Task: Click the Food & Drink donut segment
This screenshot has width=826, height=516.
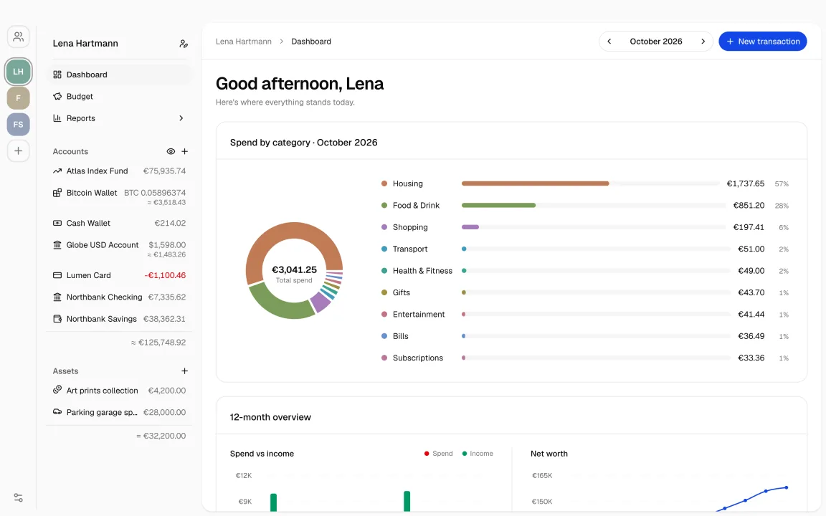Action: [x=279, y=305]
